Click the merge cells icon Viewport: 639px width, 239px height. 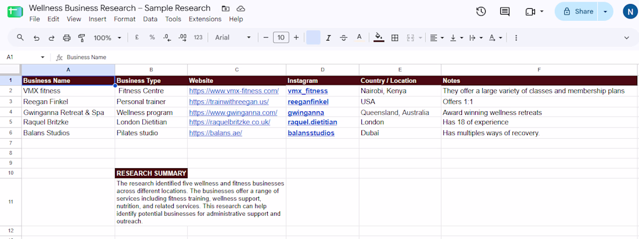coord(410,38)
